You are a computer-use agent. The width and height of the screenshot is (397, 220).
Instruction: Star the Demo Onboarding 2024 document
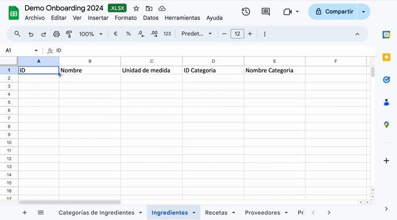[x=136, y=9]
